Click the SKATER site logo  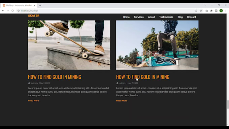pyautogui.click(x=34, y=15)
